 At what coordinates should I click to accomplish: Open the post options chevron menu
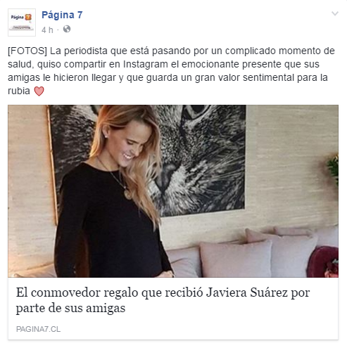[335, 13]
